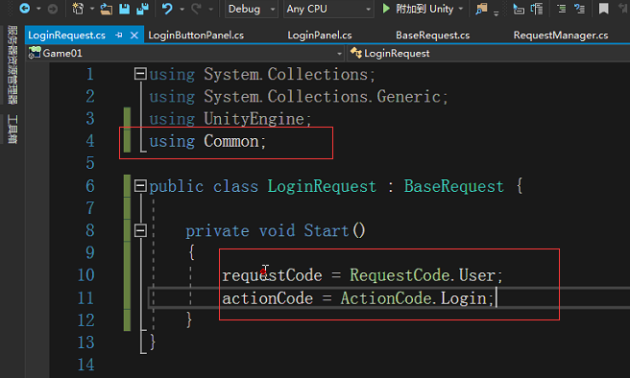Image resolution: width=630 pixels, height=378 pixels.
Task: Click the Undo arrow icon
Action: click(x=167, y=9)
